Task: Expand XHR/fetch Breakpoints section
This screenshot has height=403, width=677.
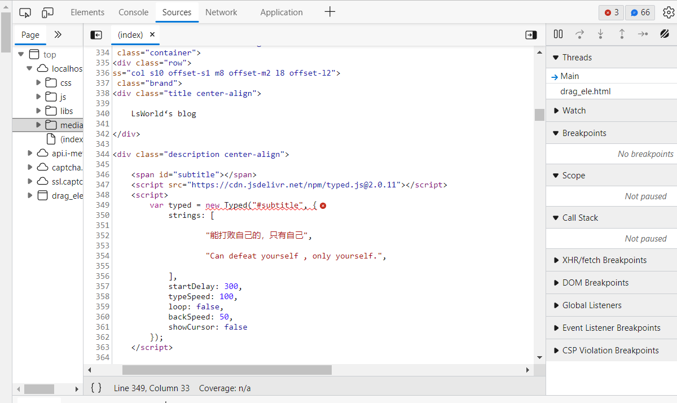Action: [612, 260]
